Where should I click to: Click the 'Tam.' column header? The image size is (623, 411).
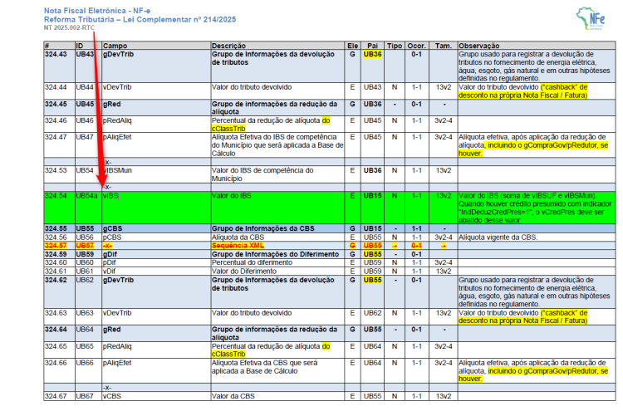click(x=443, y=46)
